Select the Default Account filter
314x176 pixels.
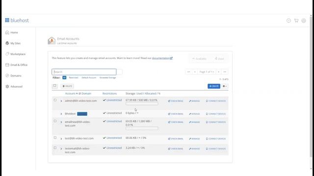tap(89, 78)
